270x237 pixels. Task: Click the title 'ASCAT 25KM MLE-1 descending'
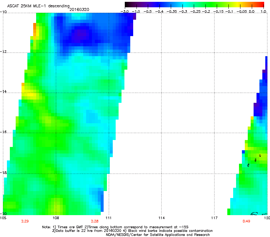38,6
